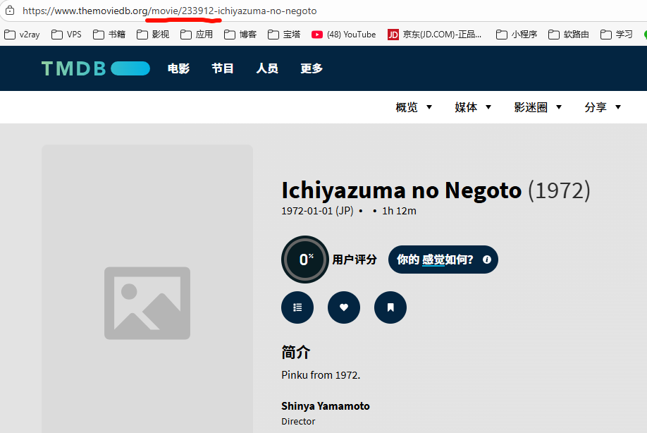Open the 小程序 bookmark folder
The height and width of the screenshot is (433, 647).
tap(517, 35)
